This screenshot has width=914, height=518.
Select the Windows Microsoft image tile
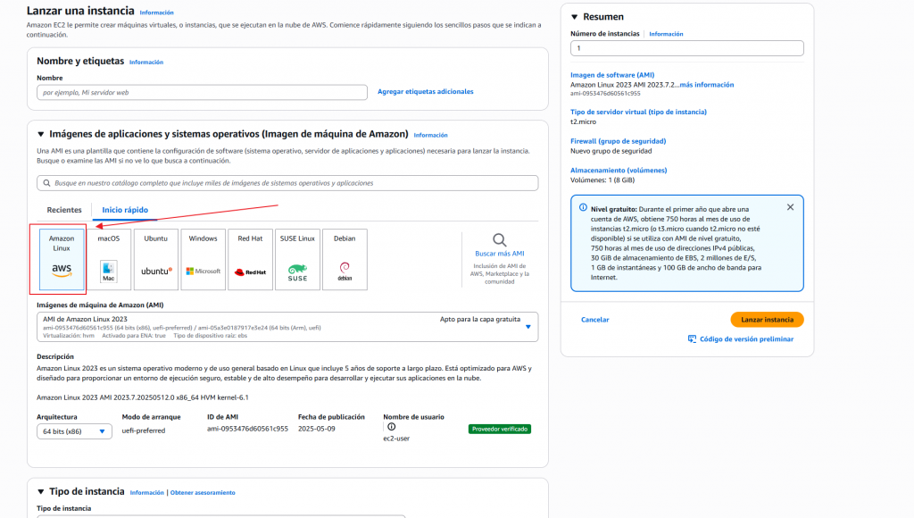[203, 259]
